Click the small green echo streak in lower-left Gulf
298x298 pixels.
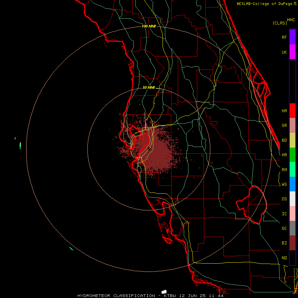click(x=71, y=249)
